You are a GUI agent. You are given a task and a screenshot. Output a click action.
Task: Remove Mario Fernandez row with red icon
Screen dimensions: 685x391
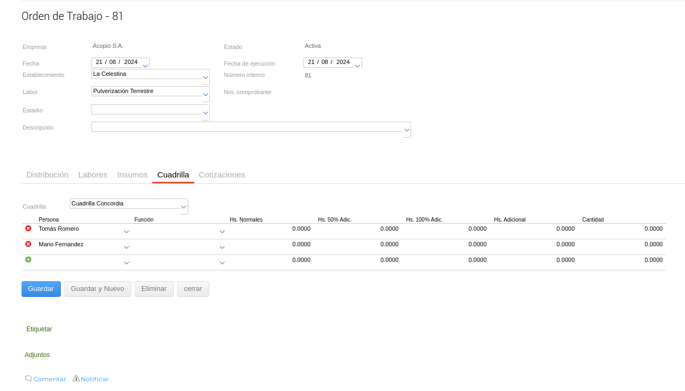28,244
